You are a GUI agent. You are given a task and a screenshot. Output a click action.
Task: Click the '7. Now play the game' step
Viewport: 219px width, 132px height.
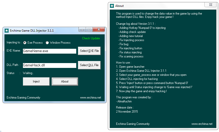pos(141,91)
